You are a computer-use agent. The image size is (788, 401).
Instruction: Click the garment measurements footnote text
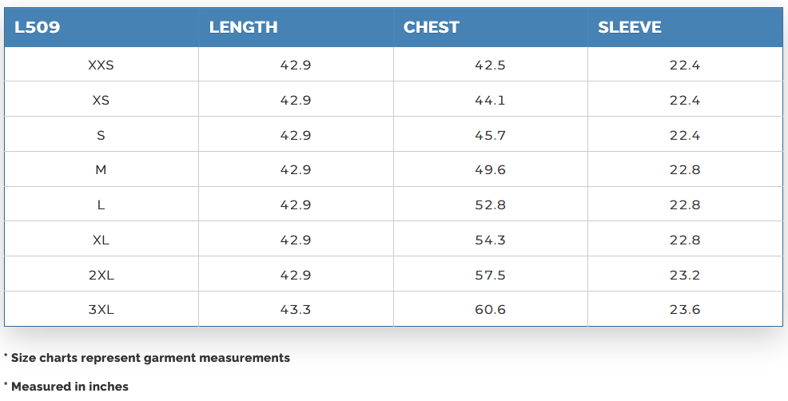point(149,358)
